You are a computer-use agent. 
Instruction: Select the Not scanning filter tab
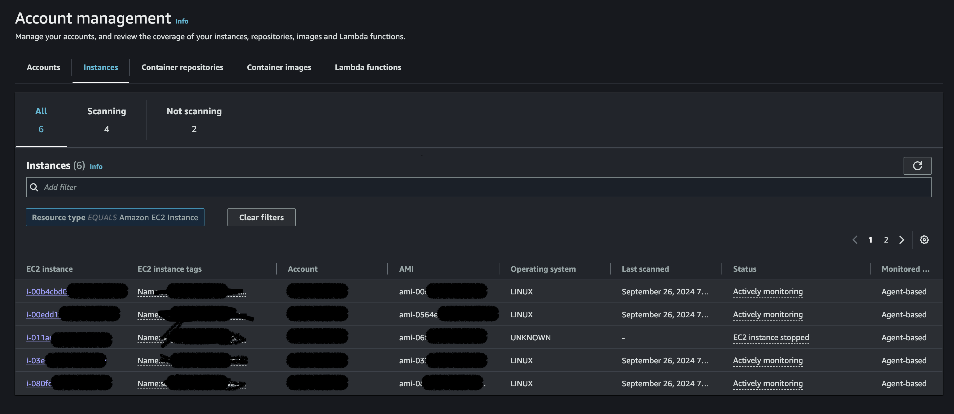click(194, 119)
